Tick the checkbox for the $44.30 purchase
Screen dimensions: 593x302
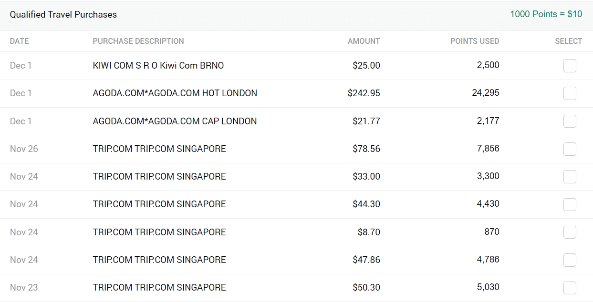(x=570, y=204)
